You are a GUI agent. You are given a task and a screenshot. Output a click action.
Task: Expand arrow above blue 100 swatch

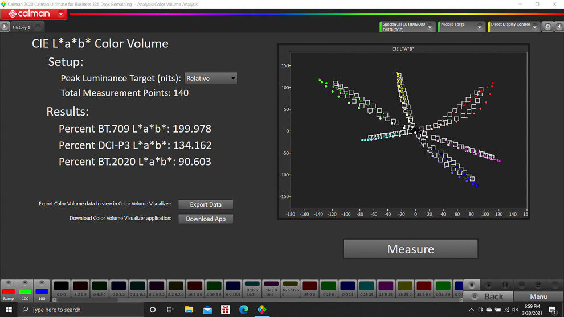click(x=42, y=283)
